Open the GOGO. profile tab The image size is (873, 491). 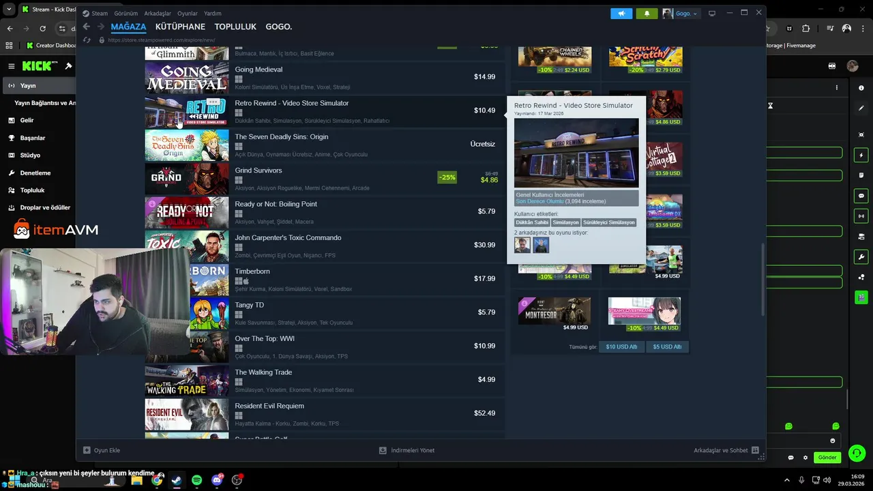tap(279, 27)
